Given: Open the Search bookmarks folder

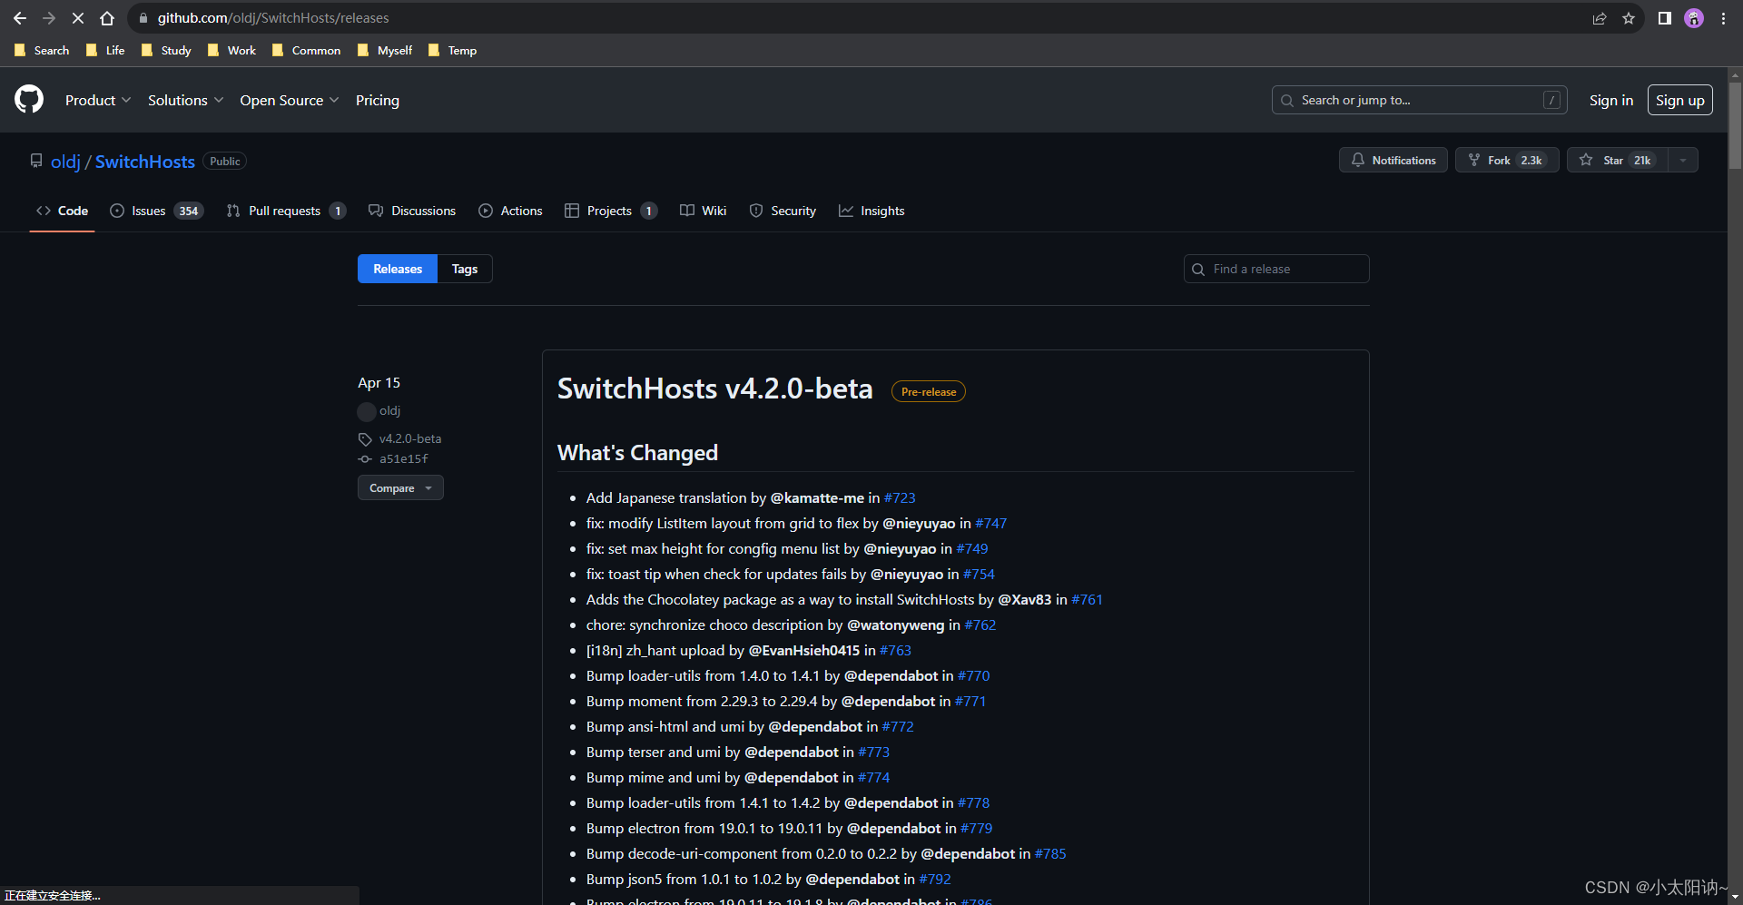Looking at the screenshot, I should [42, 51].
